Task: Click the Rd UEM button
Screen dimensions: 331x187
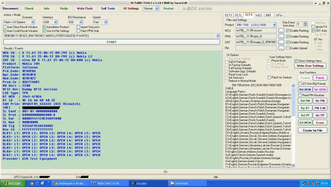Action: (305, 89)
